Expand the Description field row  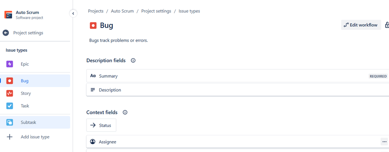pyautogui.click(x=238, y=90)
